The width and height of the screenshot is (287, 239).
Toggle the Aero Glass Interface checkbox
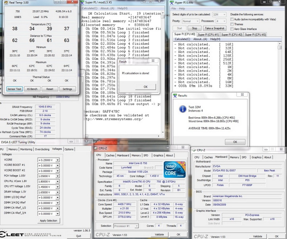(232, 29)
